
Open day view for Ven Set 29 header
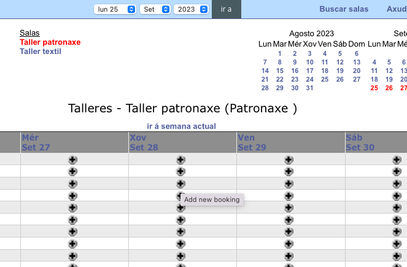[252, 142]
